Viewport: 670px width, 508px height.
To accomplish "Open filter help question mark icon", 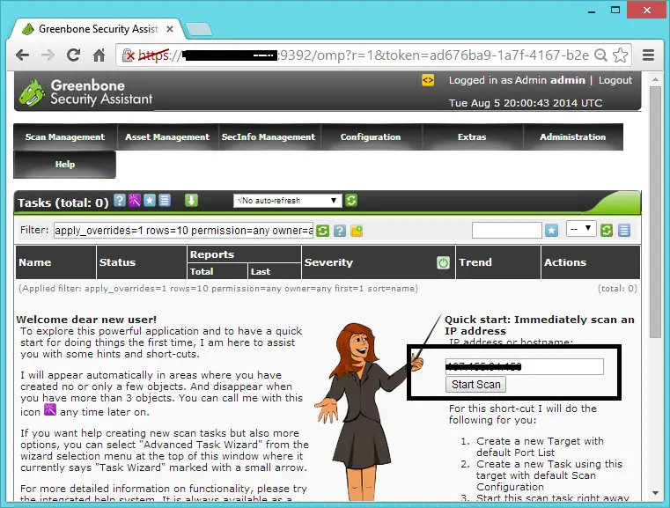I will pyautogui.click(x=340, y=231).
